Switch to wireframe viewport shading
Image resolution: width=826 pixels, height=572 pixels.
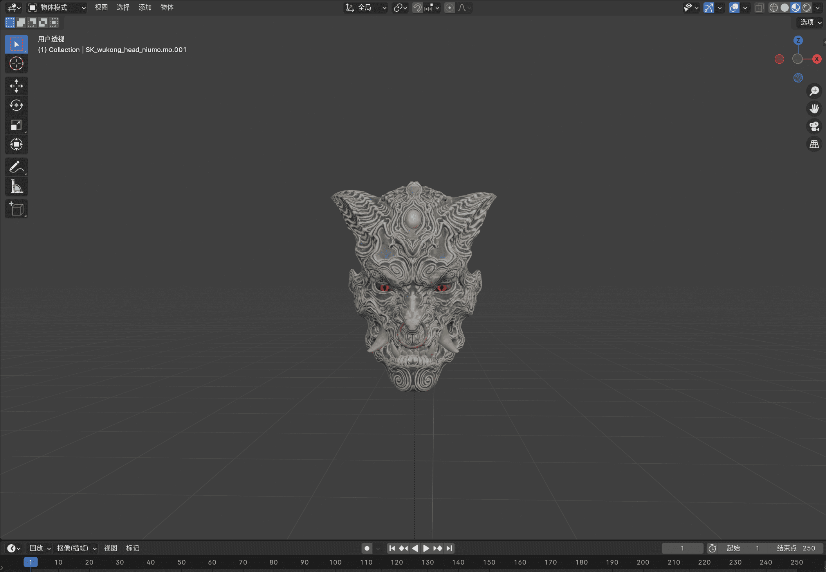774,7
